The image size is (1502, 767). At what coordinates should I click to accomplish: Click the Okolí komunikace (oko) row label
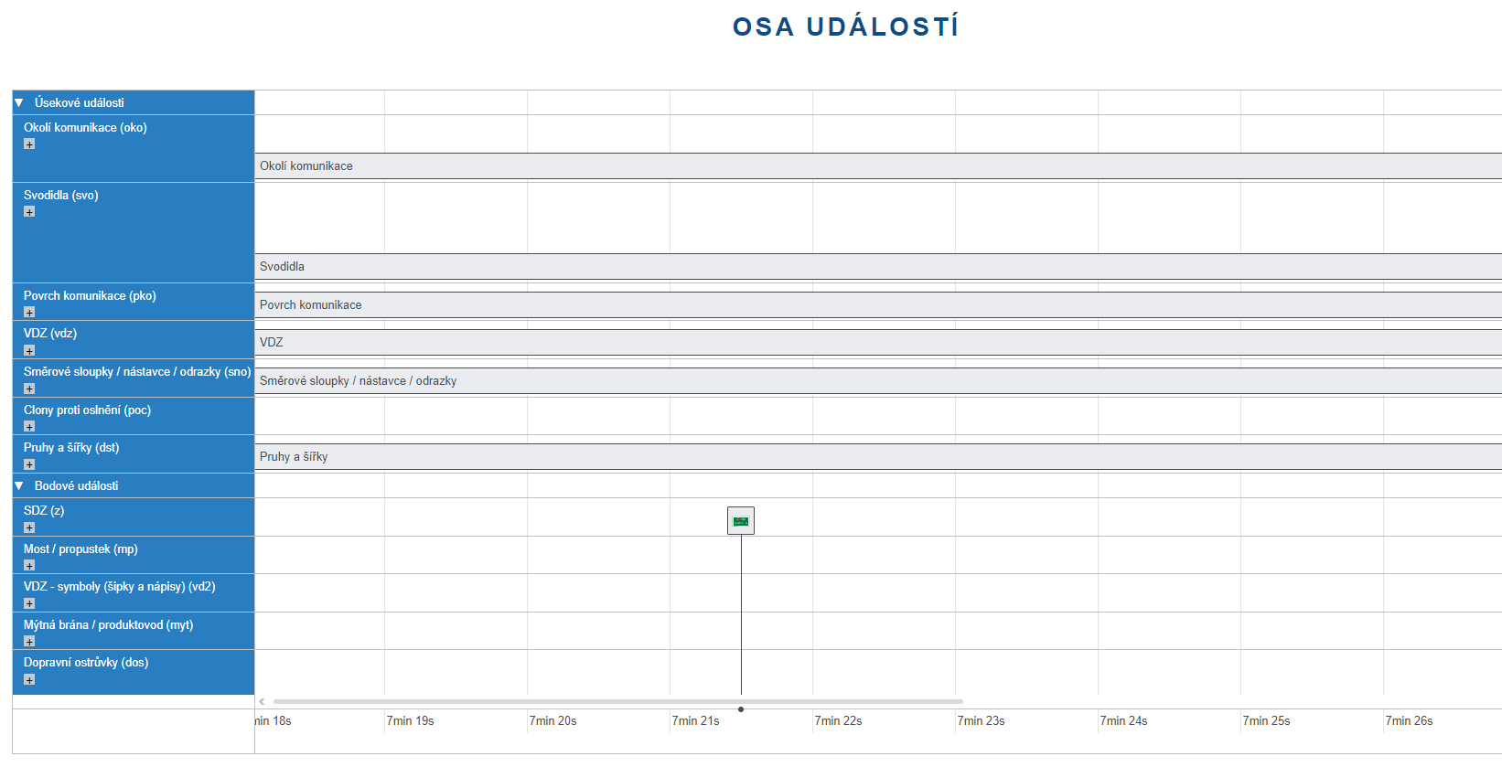point(85,127)
